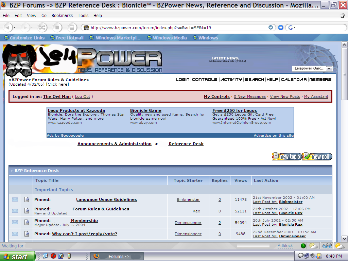Click the blue Go arrow button
348x261 pixels.
coord(281,28)
